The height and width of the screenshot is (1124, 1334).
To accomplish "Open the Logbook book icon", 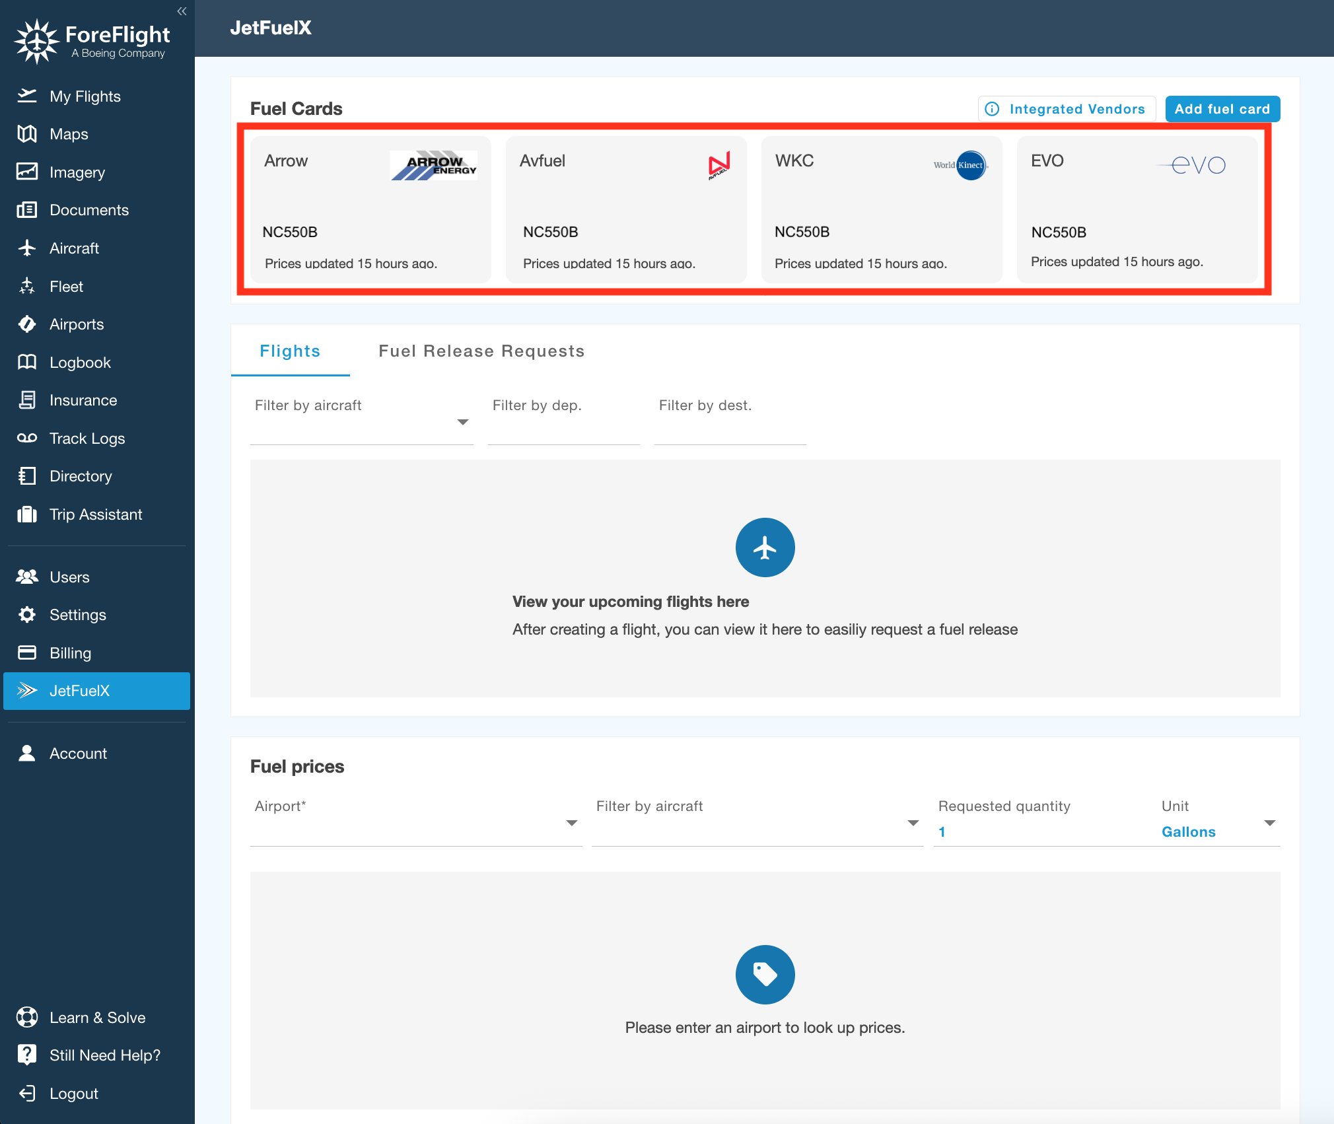I will 27,362.
